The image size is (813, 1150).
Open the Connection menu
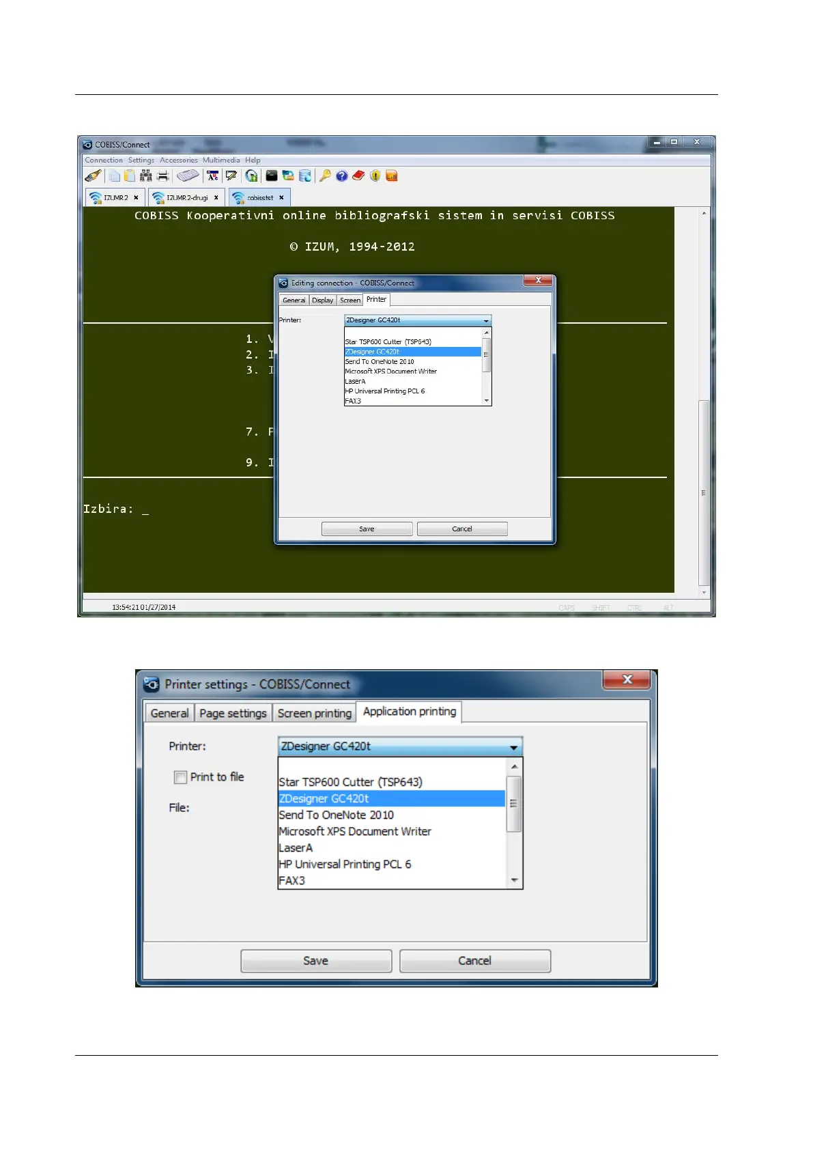click(104, 160)
